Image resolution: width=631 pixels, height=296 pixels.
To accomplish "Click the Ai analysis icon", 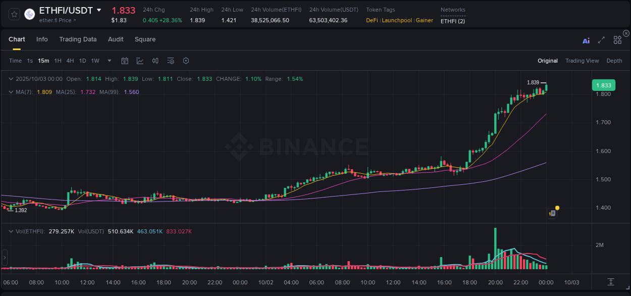I will (586, 40).
